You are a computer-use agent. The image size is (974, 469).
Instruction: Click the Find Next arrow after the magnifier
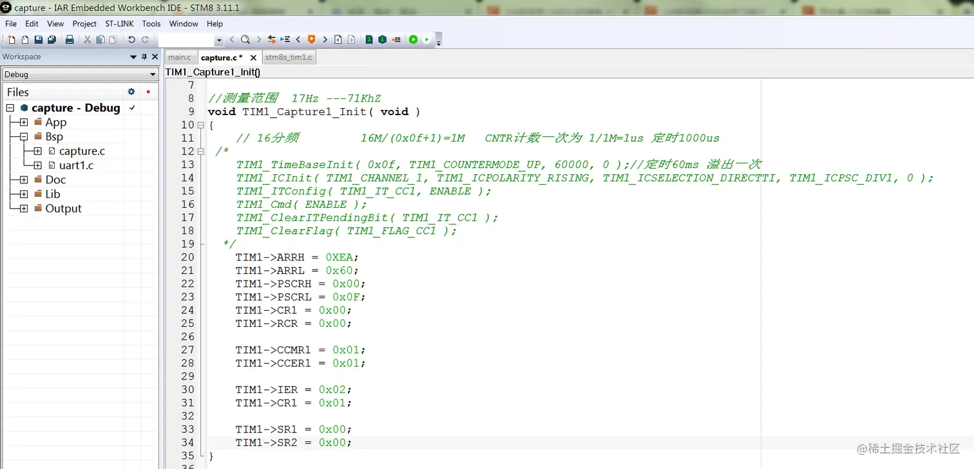pos(259,40)
